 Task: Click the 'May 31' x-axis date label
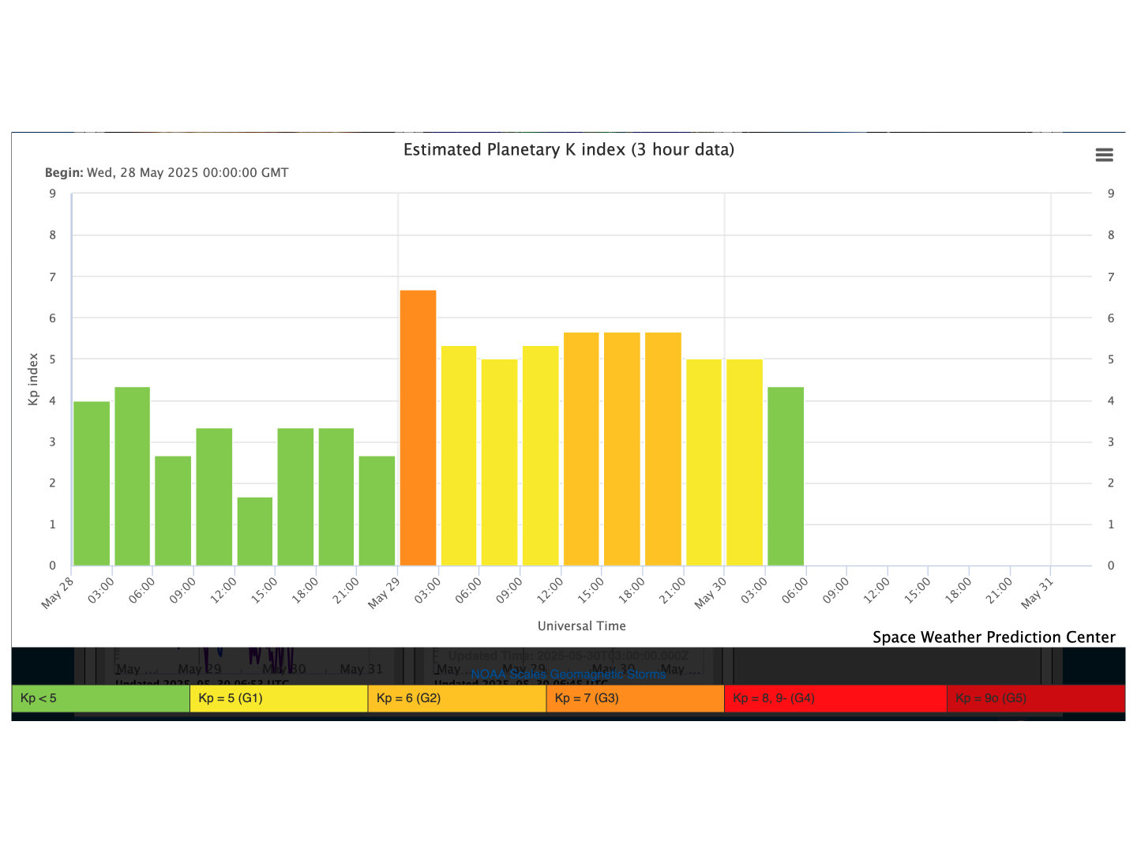click(x=1037, y=593)
